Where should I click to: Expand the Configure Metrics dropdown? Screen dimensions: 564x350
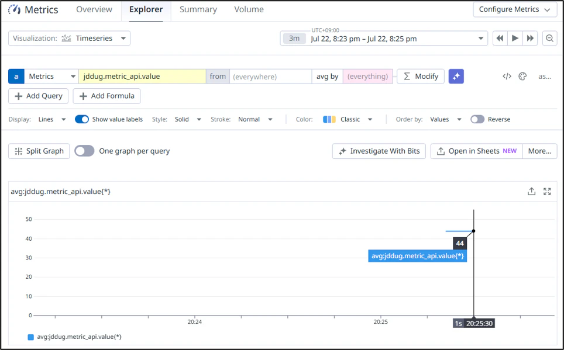tap(515, 9)
